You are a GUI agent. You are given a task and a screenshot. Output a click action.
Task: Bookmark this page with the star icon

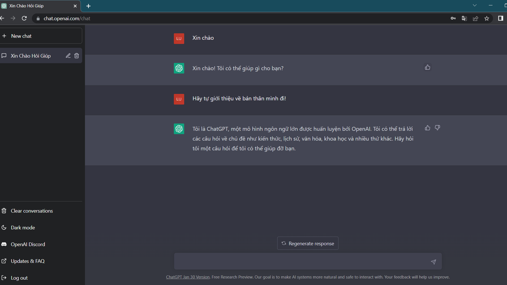pyautogui.click(x=487, y=18)
